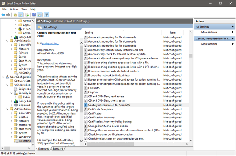The height and width of the screenshot is (156, 236).
Task: Toggle Show/Hide Action Pane toolbar icon
Action: pos(40,15)
